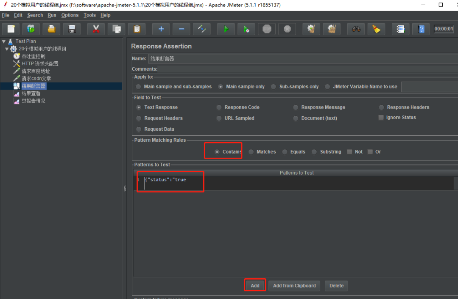This screenshot has height=299, width=458.
Task: Toggle the Or checkbox
Action: coord(370,152)
